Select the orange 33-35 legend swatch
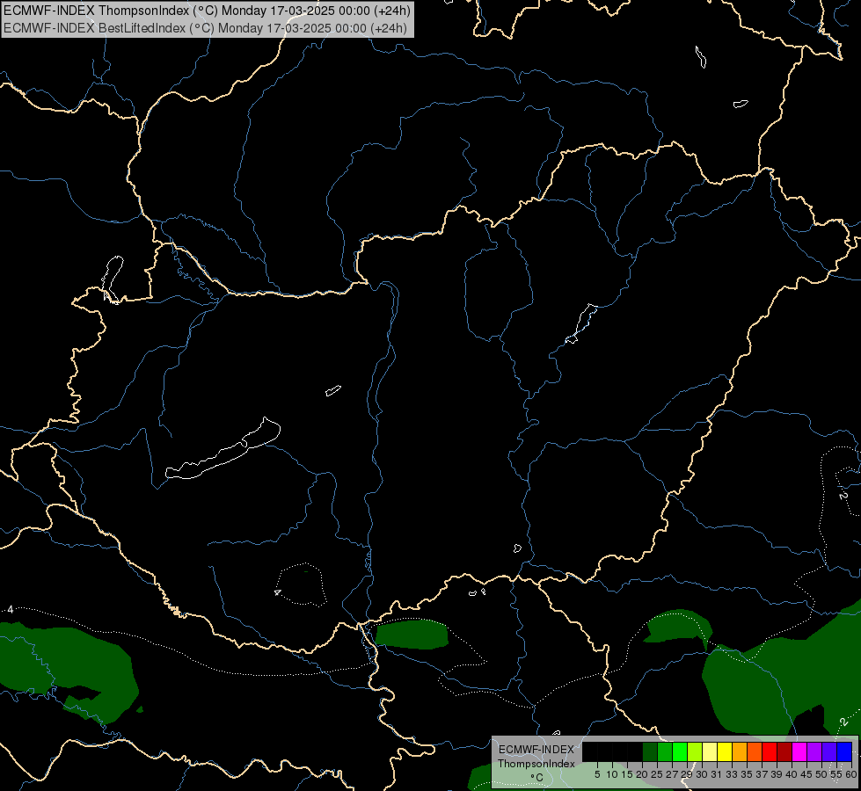 740,751
